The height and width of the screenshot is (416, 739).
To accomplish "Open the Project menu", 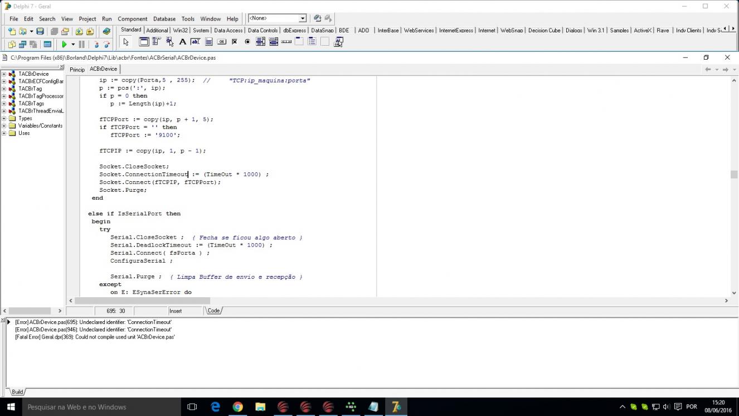I will click(x=87, y=18).
